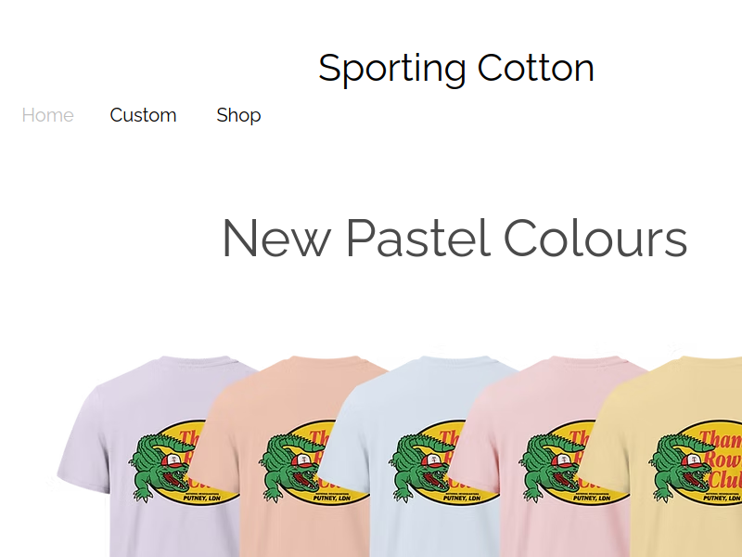Click PUTNEY, LDN label on pink shirt
The width and height of the screenshot is (742, 557).
tap(592, 498)
